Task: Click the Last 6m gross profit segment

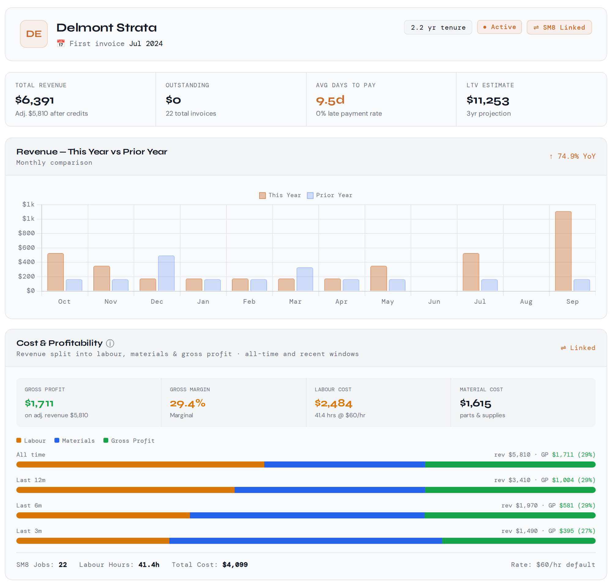Action: (x=510, y=515)
